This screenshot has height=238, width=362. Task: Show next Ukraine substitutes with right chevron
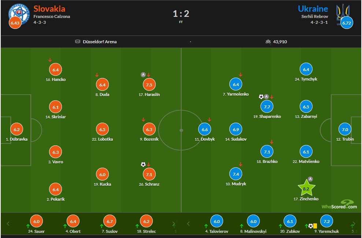pos(354,223)
